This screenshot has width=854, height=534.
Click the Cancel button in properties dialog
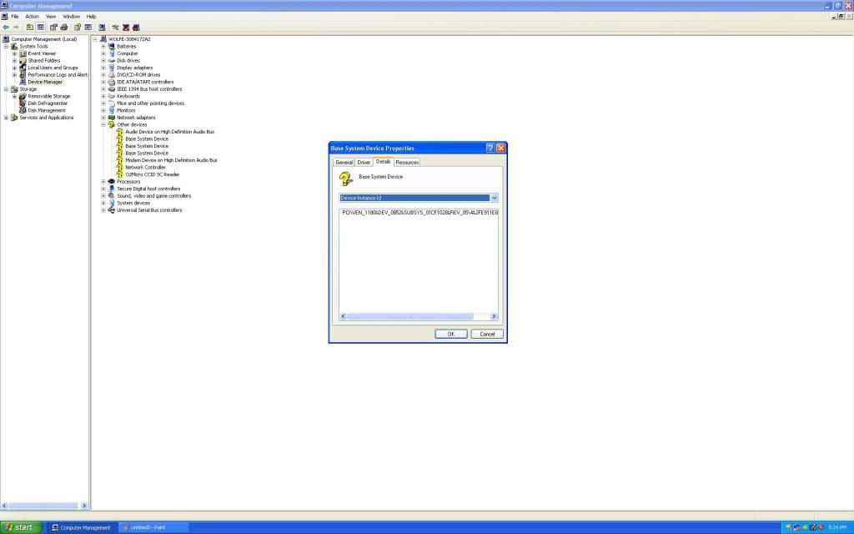pyautogui.click(x=487, y=334)
